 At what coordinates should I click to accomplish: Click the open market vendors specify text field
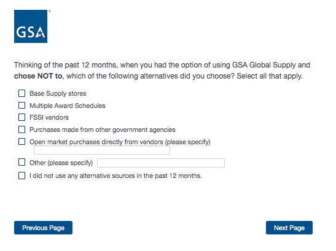click(102, 150)
